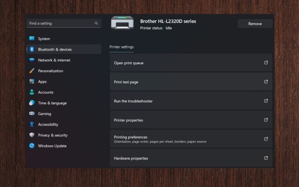The image size is (299, 187).
Task: Open external link icon for Hardware properties
Action: (x=266, y=158)
